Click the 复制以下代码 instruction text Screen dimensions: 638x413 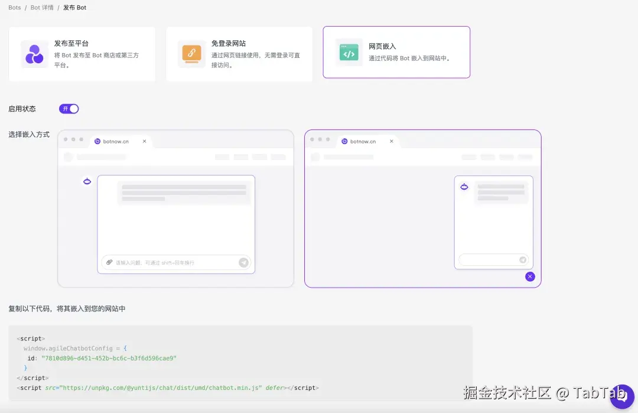[x=67, y=308]
